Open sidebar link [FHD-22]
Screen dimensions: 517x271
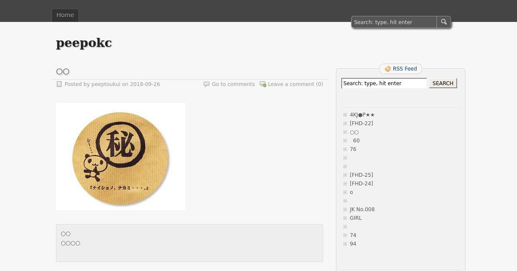(361, 123)
